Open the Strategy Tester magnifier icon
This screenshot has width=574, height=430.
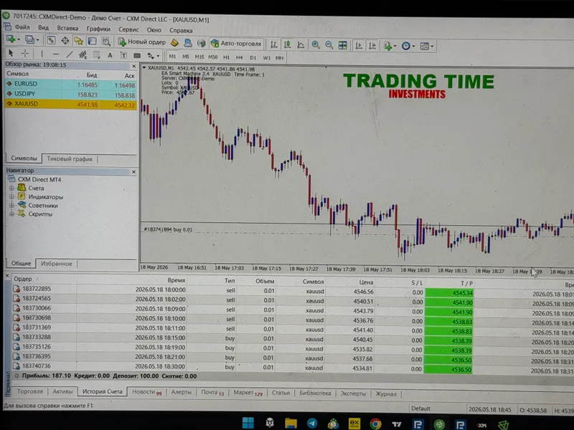click(105, 42)
